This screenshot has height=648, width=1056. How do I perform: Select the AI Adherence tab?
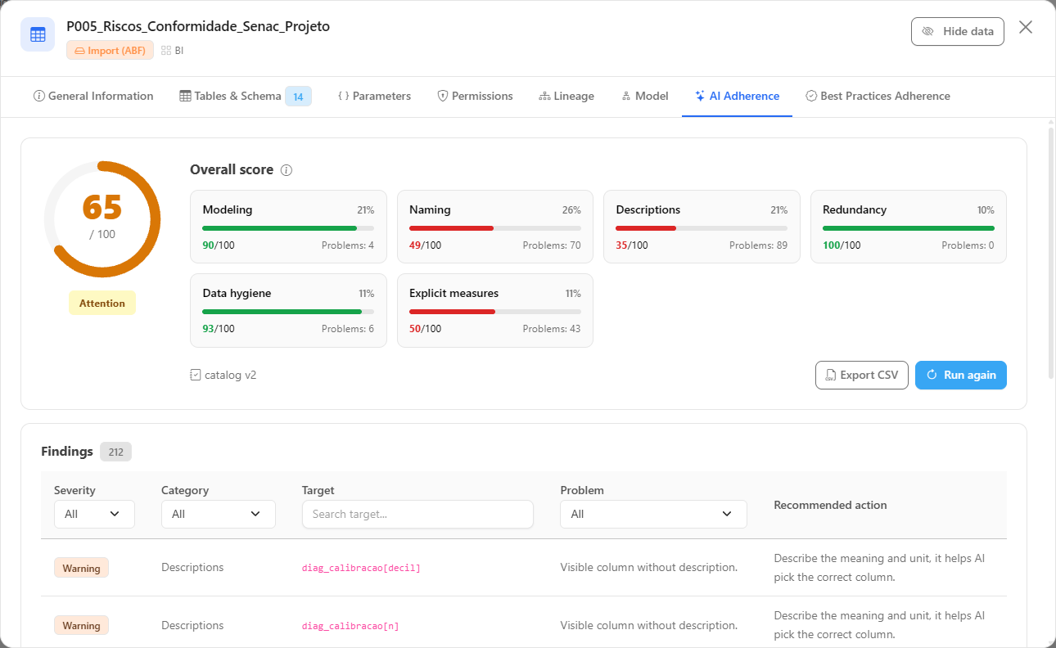click(737, 96)
